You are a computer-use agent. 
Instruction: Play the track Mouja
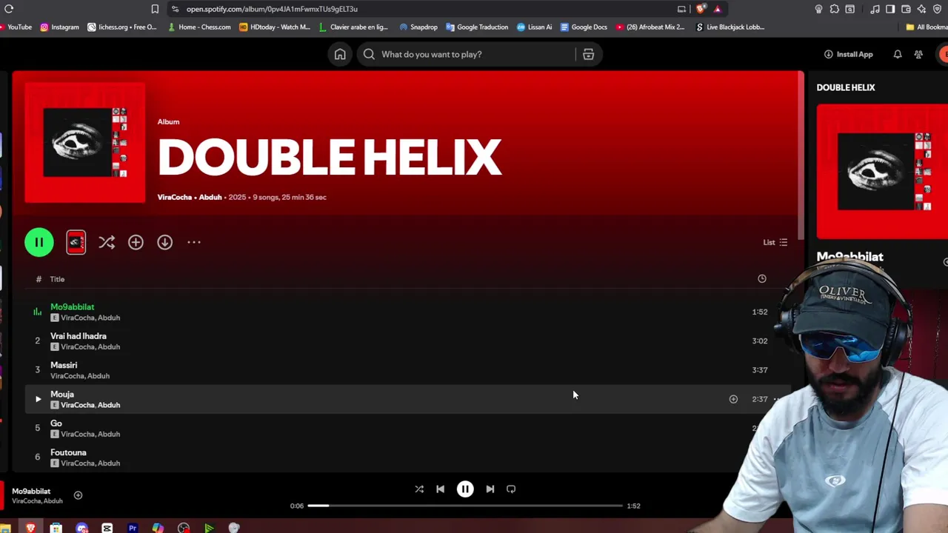38,399
